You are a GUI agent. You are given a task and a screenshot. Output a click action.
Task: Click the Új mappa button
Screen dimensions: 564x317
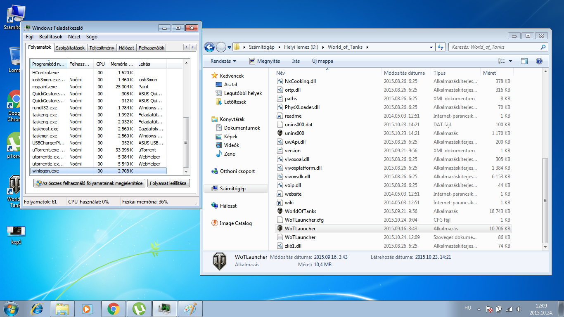coord(322,61)
